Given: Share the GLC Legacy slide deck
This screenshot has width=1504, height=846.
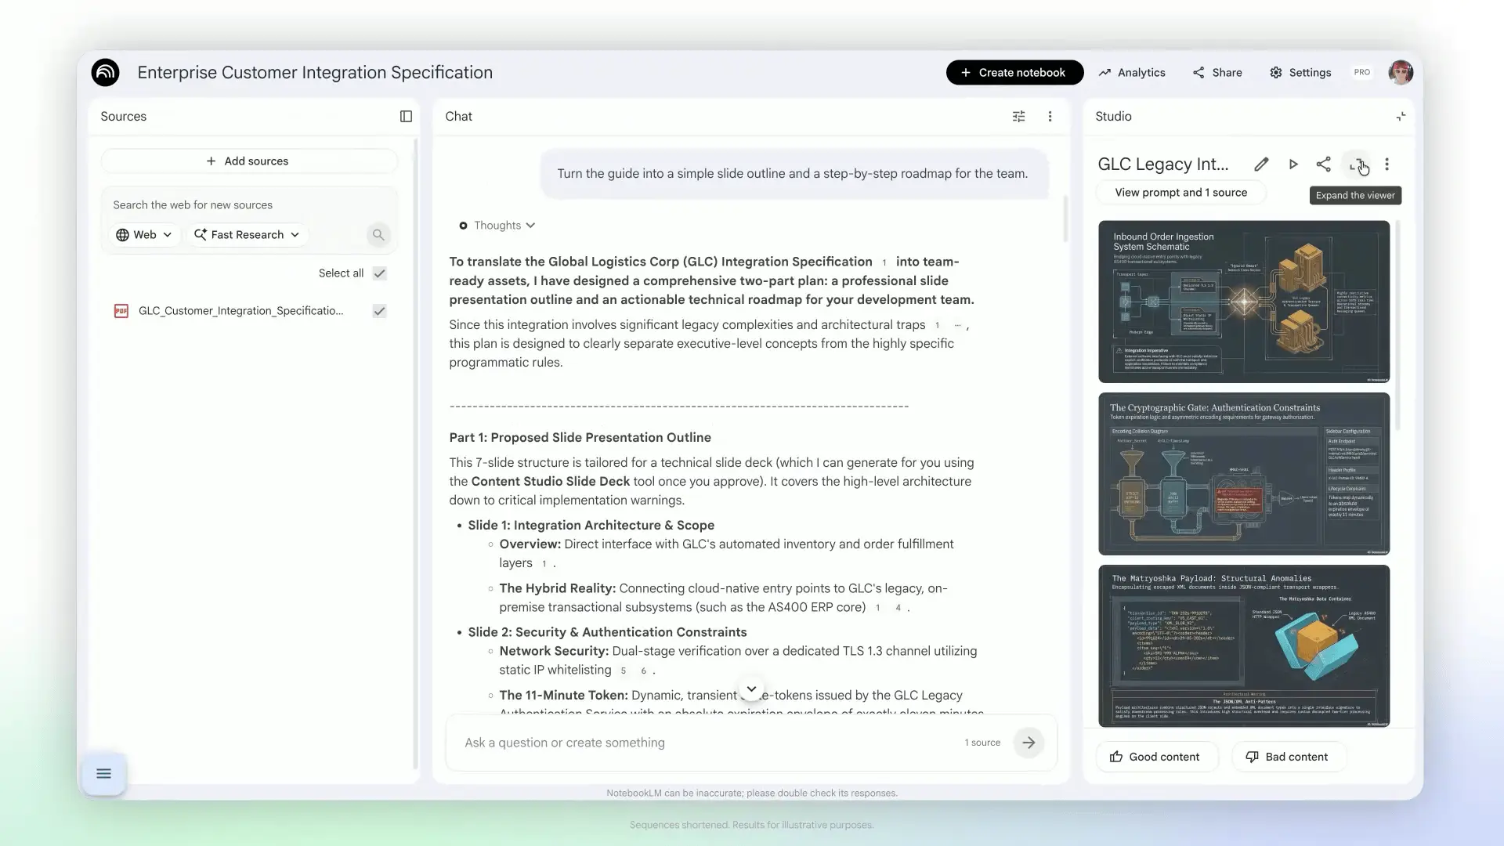Looking at the screenshot, I should click(x=1324, y=164).
